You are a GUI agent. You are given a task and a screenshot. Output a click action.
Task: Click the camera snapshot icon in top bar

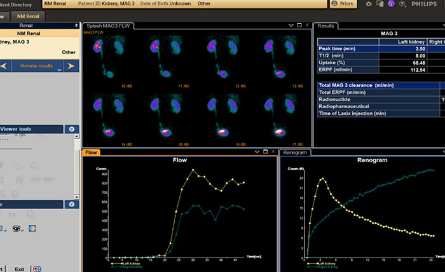(x=369, y=4)
